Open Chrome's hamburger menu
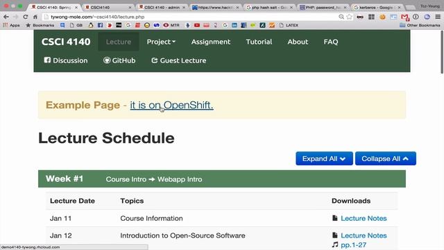The height and width of the screenshot is (250, 444). pyautogui.click(x=438, y=17)
